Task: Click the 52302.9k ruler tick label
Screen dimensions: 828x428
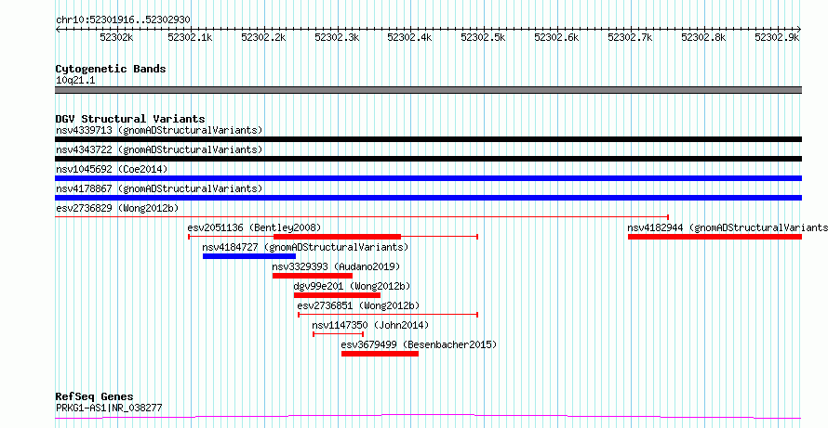Action: (x=777, y=37)
